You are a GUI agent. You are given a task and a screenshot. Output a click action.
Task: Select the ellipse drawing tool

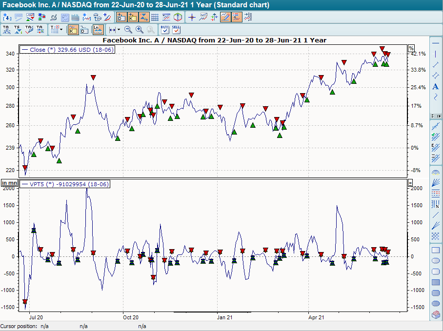(x=436, y=260)
